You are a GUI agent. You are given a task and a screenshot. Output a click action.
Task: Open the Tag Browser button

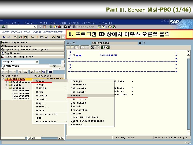tap(33, 53)
